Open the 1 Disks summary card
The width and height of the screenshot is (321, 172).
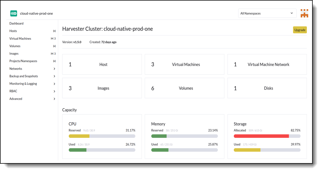(x=267, y=88)
